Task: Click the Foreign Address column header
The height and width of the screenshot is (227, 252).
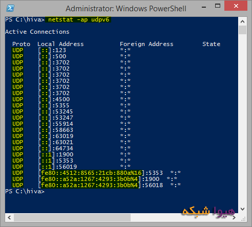Action: pos(146,44)
